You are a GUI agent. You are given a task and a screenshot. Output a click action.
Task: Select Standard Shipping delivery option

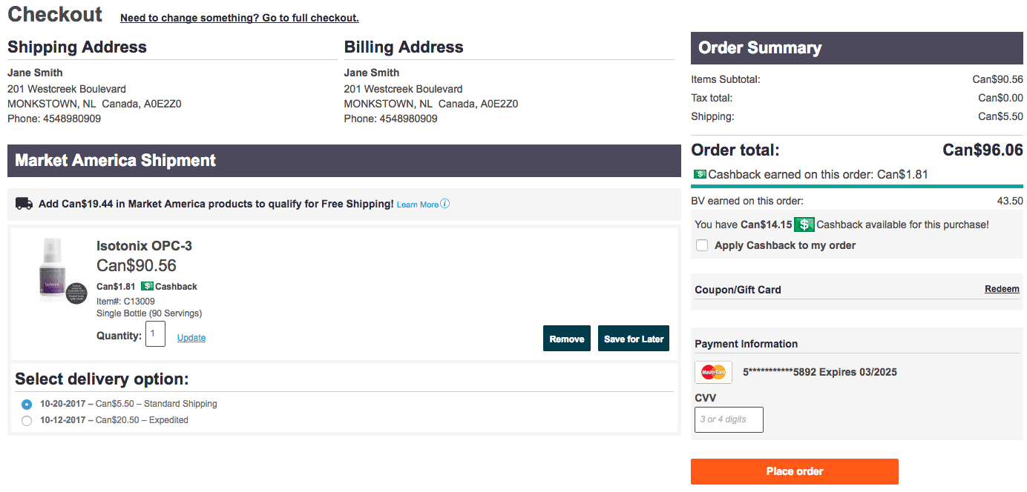point(27,405)
